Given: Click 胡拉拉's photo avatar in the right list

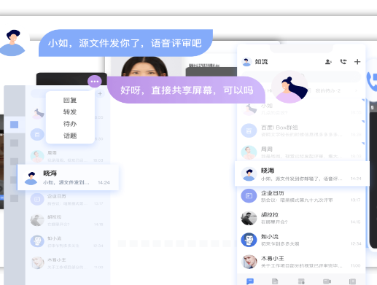Looking at the screenshot, I should pos(249,218).
